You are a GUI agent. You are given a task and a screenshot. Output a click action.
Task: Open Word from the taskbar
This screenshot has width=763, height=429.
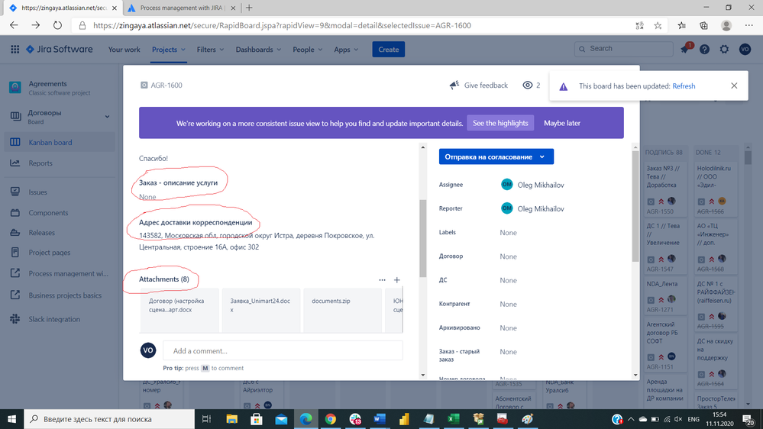click(380, 419)
